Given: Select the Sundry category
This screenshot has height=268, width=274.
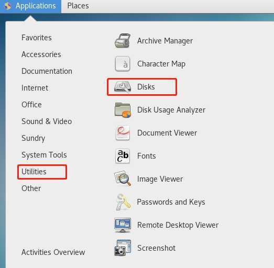Looking at the screenshot, I should 33,138.
